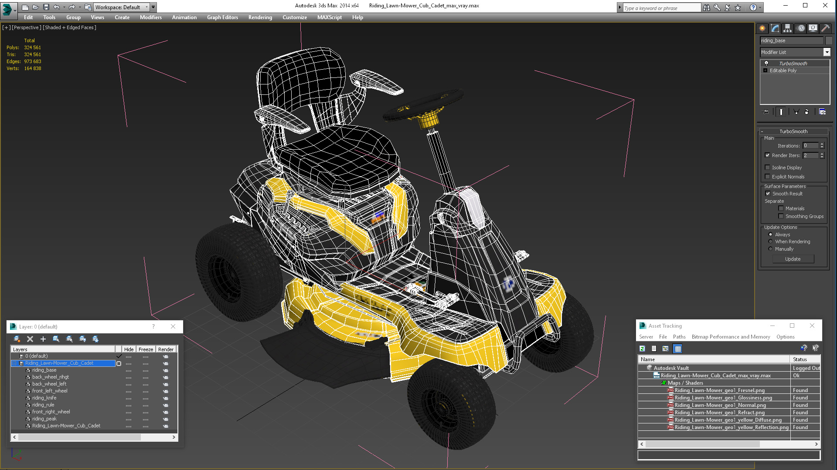Click the Help question mark icon
The image size is (837, 470).
pyautogui.click(x=753, y=7)
